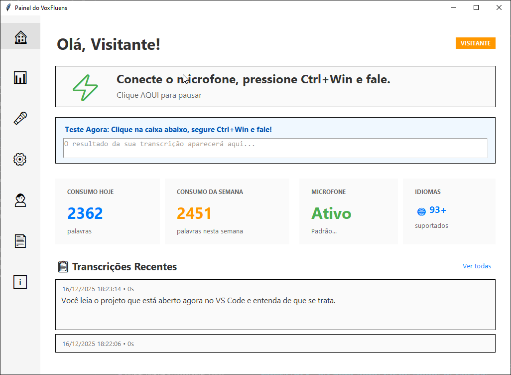Open the user profile icon
The height and width of the screenshot is (375, 511).
[x=20, y=200]
